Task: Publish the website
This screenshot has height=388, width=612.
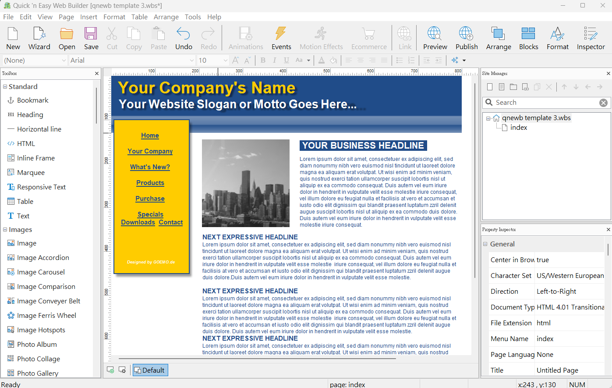Action: [466, 38]
